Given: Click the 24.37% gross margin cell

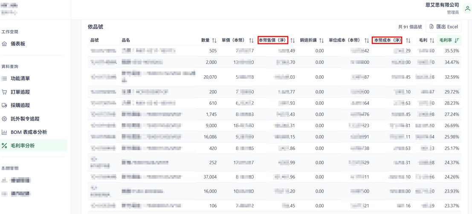Looking at the screenshot, I should click(452, 163).
